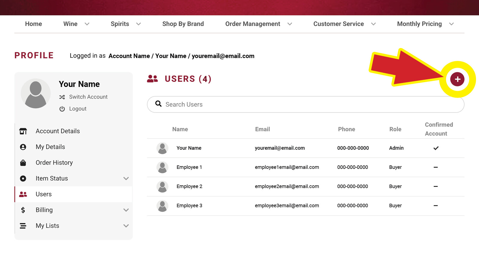Click the unconfirmed dash for Employee 2
This screenshot has width=479, height=269.
coord(436,186)
